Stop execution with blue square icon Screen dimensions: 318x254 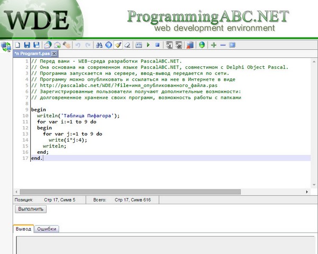pyautogui.click(x=157, y=45)
